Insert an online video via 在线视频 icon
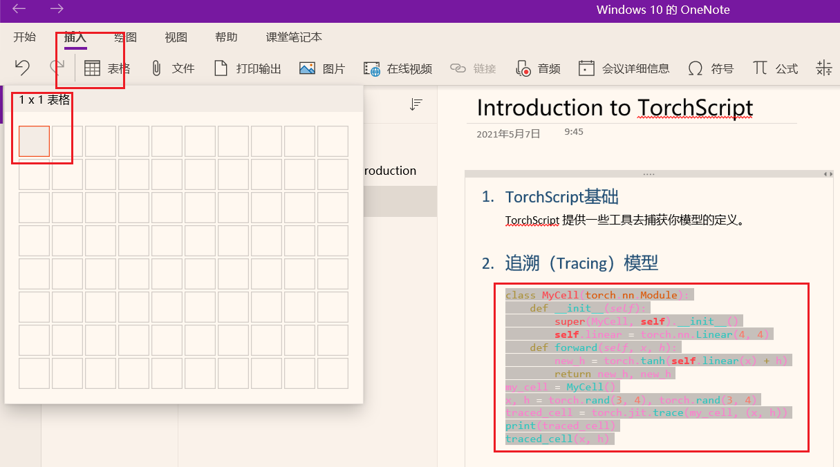This screenshot has width=840, height=467. [x=371, y=68]
